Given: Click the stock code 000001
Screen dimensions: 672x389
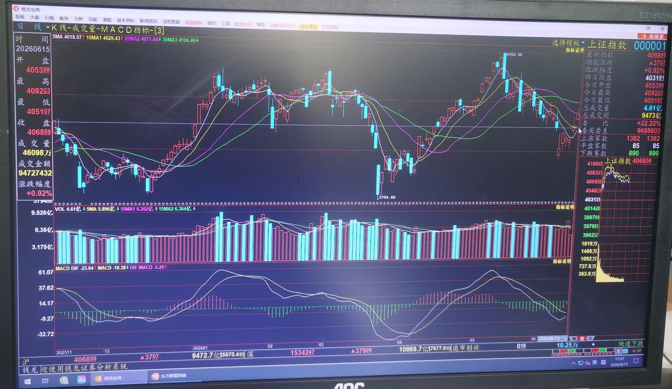Looking at the screenshot, I should click(x=650, y=46).
